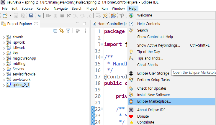This screenshot has height=125, width=216.
Task: Expand the mbtting project
Action: point(4,64)
